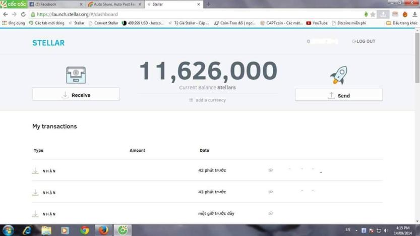Viewport: 420px width, 236px height.
Task: Click the page vertical scrollbar thumb
Action: coord(417,57)
